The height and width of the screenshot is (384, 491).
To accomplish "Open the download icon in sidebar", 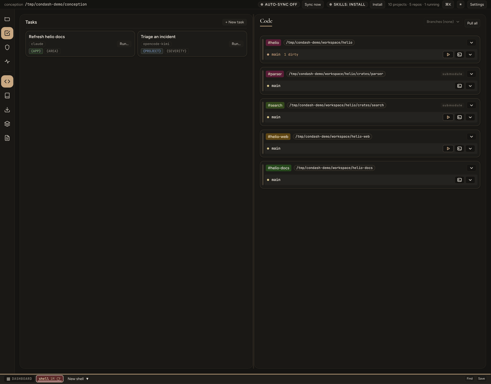I will click(7, 110).
